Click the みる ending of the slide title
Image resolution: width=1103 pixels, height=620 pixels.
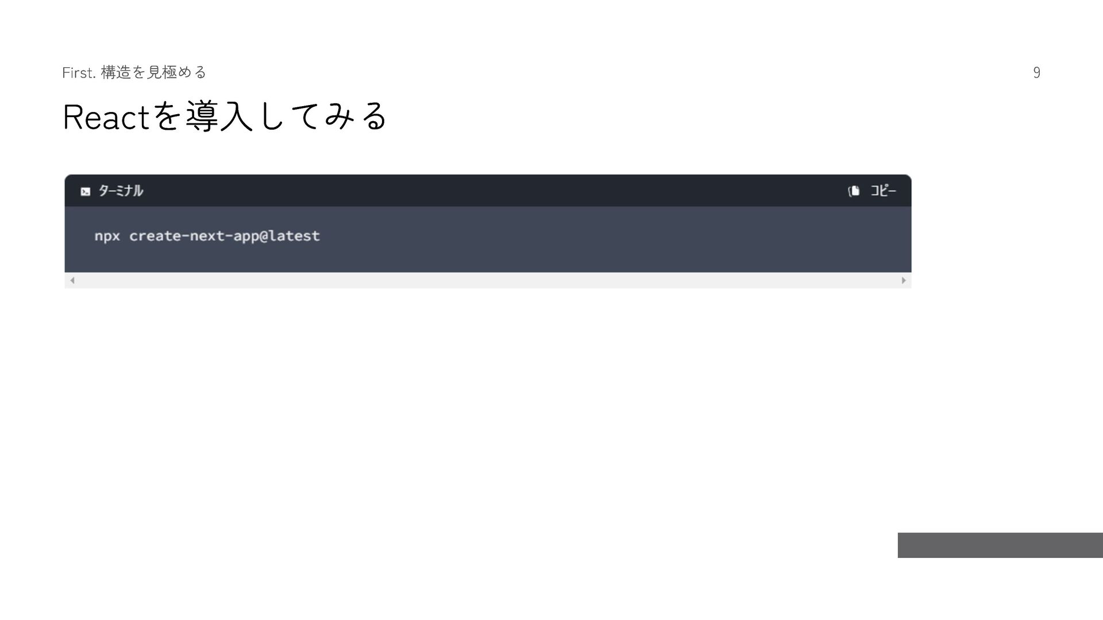tap(356, 117)
